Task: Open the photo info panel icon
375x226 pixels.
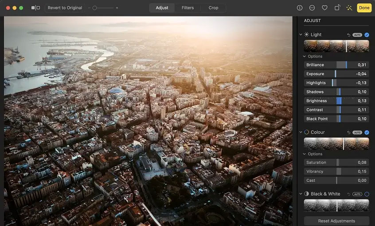Action: (300, 8)
